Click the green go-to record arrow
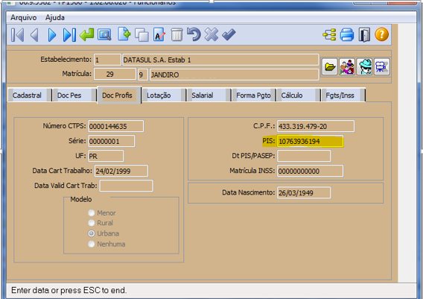 87,35
